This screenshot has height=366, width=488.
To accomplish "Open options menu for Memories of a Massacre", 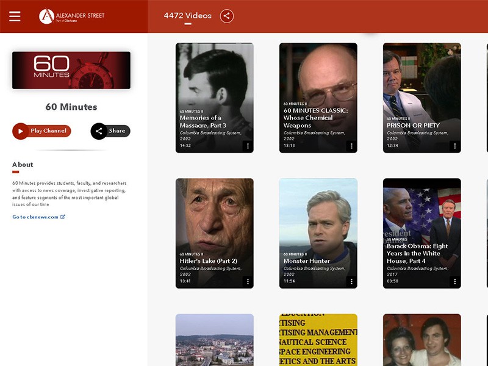I will pos(247,146).
